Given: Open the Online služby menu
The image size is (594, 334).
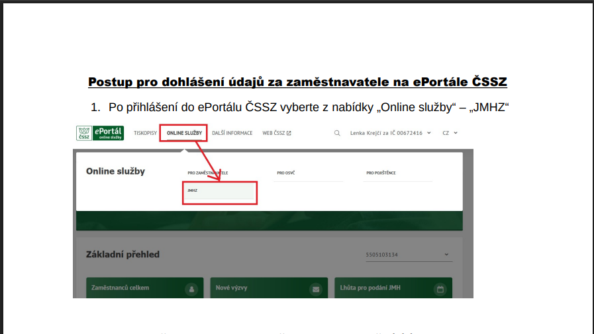Looking at the screenshot, I should (x=184, y=133).
